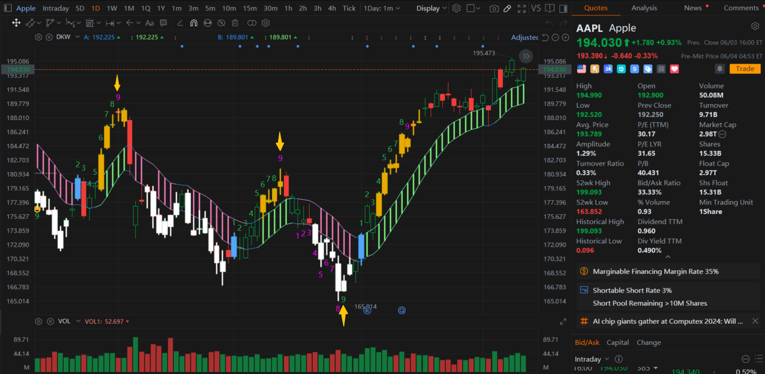This screenshot has height=374, width=765.
Task: Enter fullscreen chart mode
Action: pyautogui.click(x=521, y=8)
